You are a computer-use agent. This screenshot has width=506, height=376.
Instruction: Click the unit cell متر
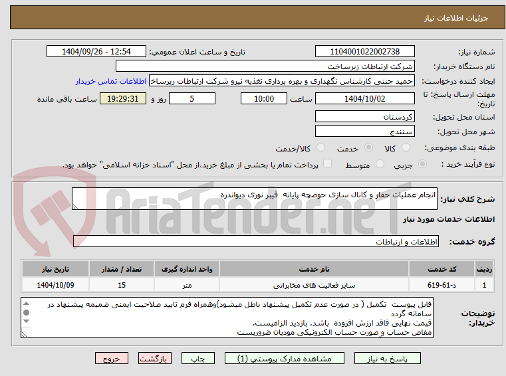(x=187, y=285)
